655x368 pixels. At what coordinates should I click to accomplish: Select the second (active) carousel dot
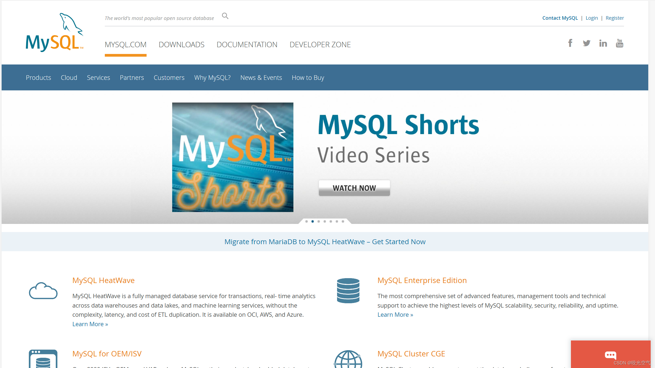pyautogui.click(x=313, y=221)
